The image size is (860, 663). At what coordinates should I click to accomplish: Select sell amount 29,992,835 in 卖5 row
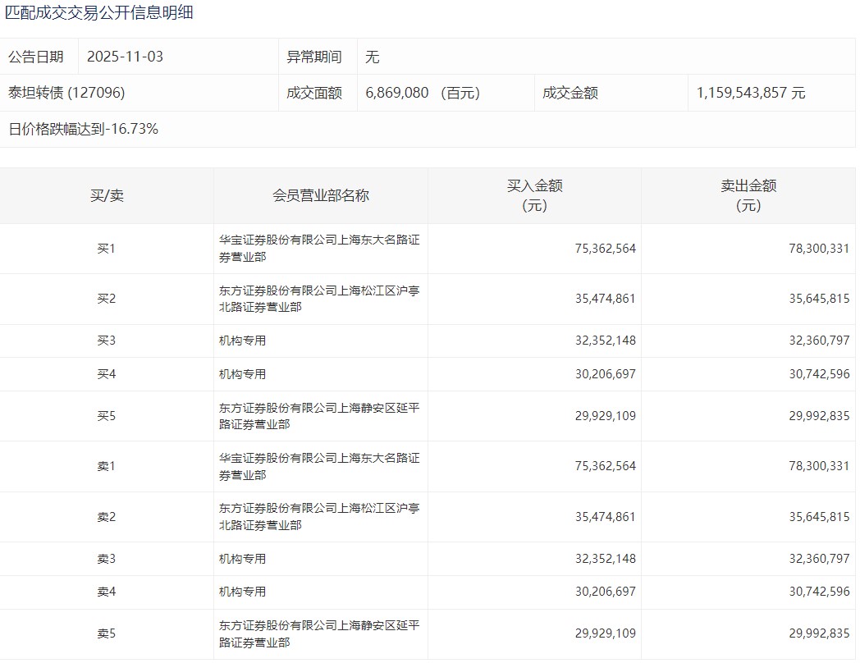(818, 633)
